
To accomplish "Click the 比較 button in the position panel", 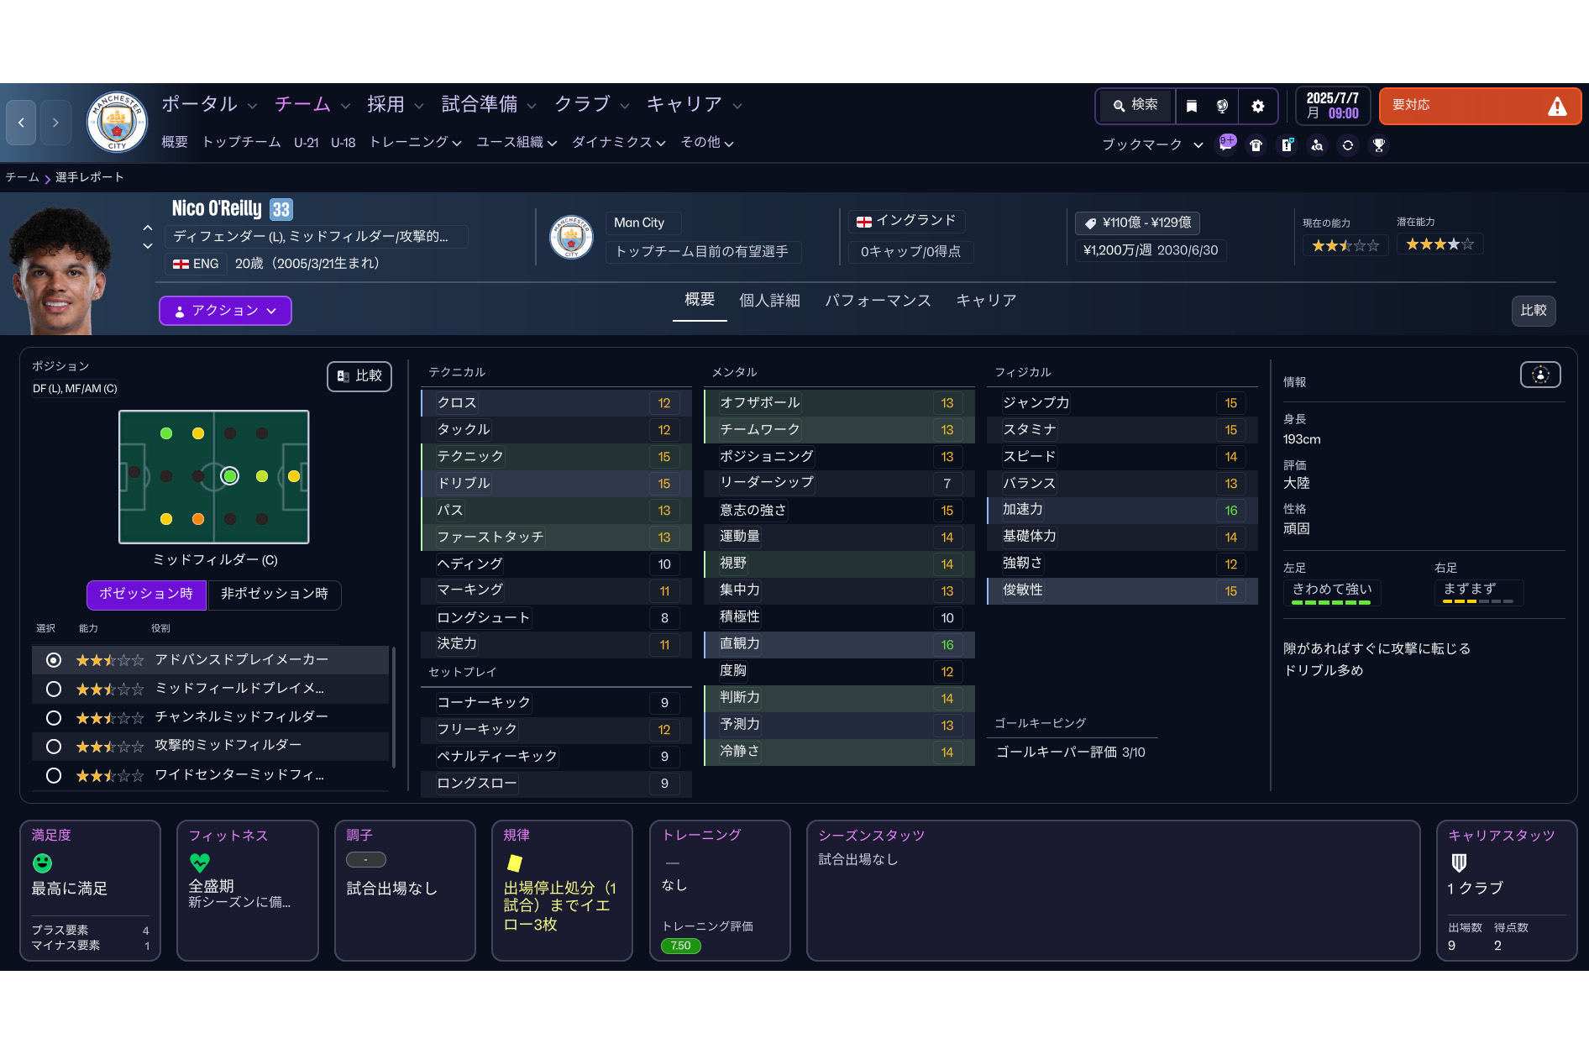I will click(x=359, y=376).
